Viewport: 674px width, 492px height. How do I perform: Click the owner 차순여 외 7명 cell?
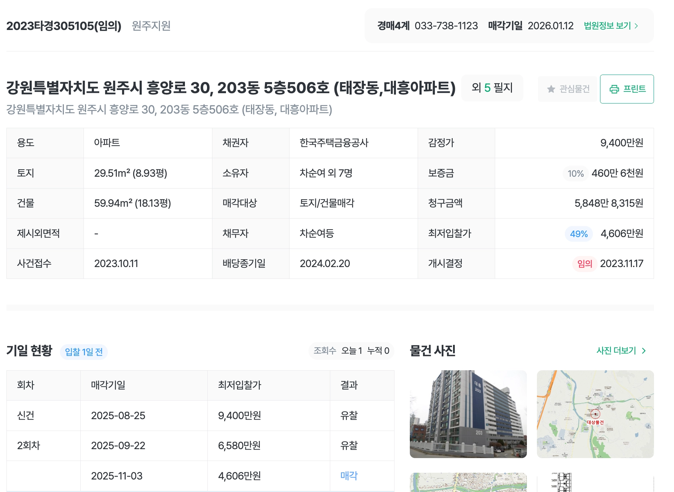(353, 173)
